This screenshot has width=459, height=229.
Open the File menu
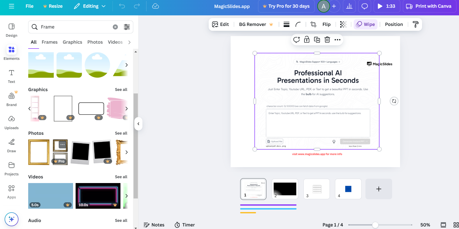(29, 6)
